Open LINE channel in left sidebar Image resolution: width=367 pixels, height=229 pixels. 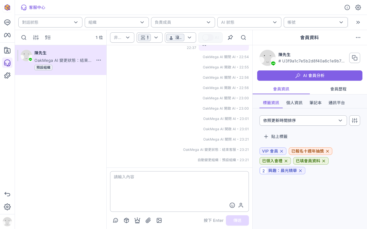[x=7, y=22]
